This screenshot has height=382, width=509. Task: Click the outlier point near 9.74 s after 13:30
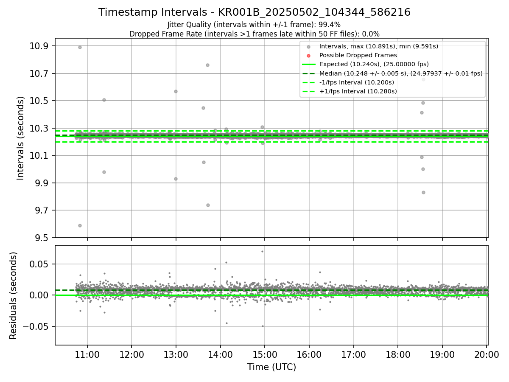coord(208,205)
